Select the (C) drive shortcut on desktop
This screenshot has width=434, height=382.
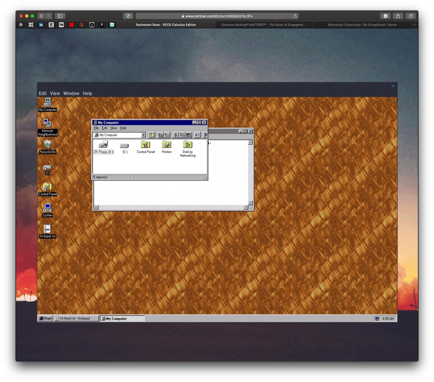point(47,169)
